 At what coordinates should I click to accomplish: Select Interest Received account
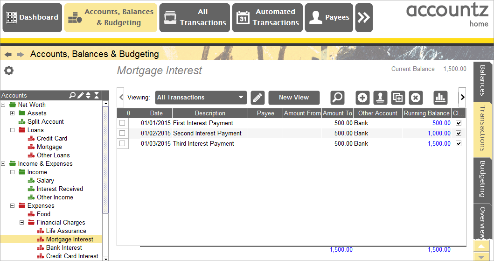60,189
